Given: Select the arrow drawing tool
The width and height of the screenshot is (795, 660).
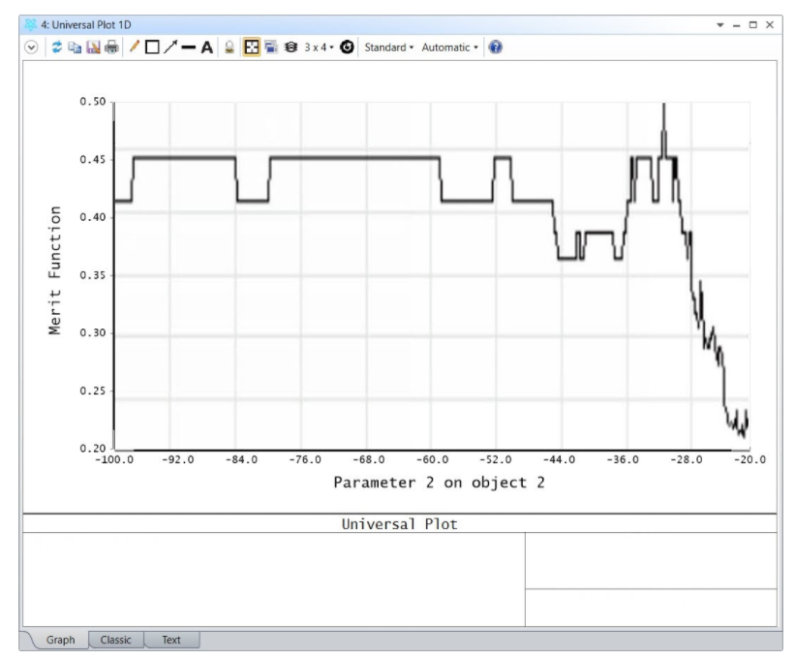Looking at the screenshot, I should [x=170, y=47].
